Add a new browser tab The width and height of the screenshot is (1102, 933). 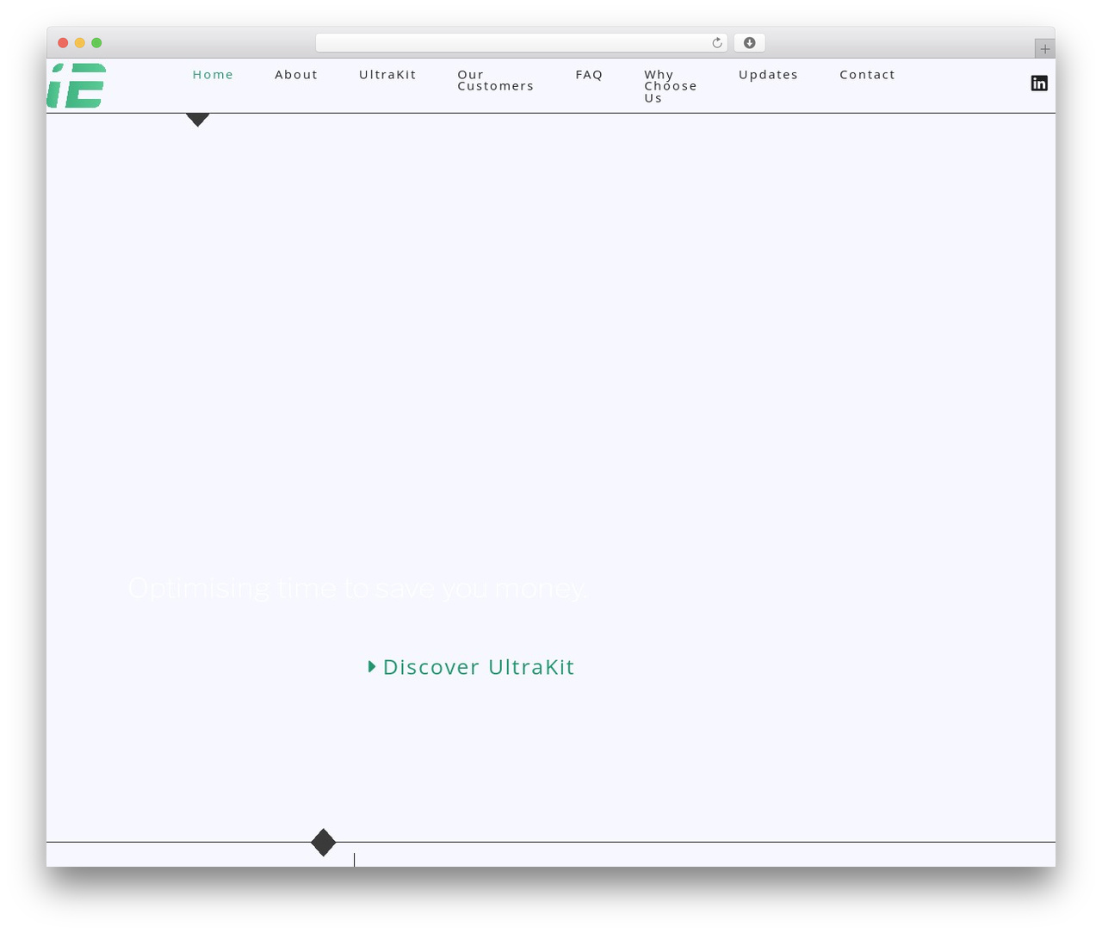coord(1044,49)
